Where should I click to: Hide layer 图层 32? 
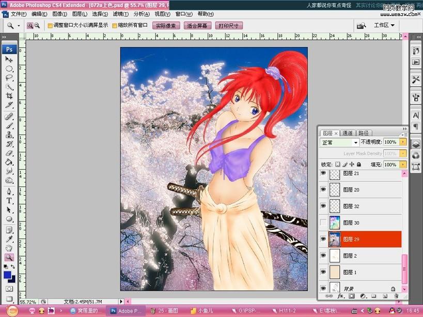[x=323, y=206]
